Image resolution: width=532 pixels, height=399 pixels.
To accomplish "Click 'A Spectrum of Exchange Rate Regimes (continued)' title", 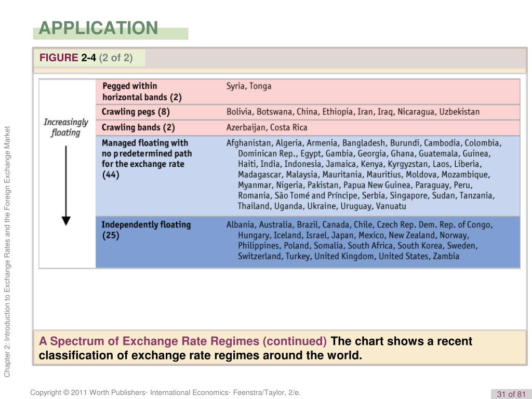I will [x=183, y=341].
